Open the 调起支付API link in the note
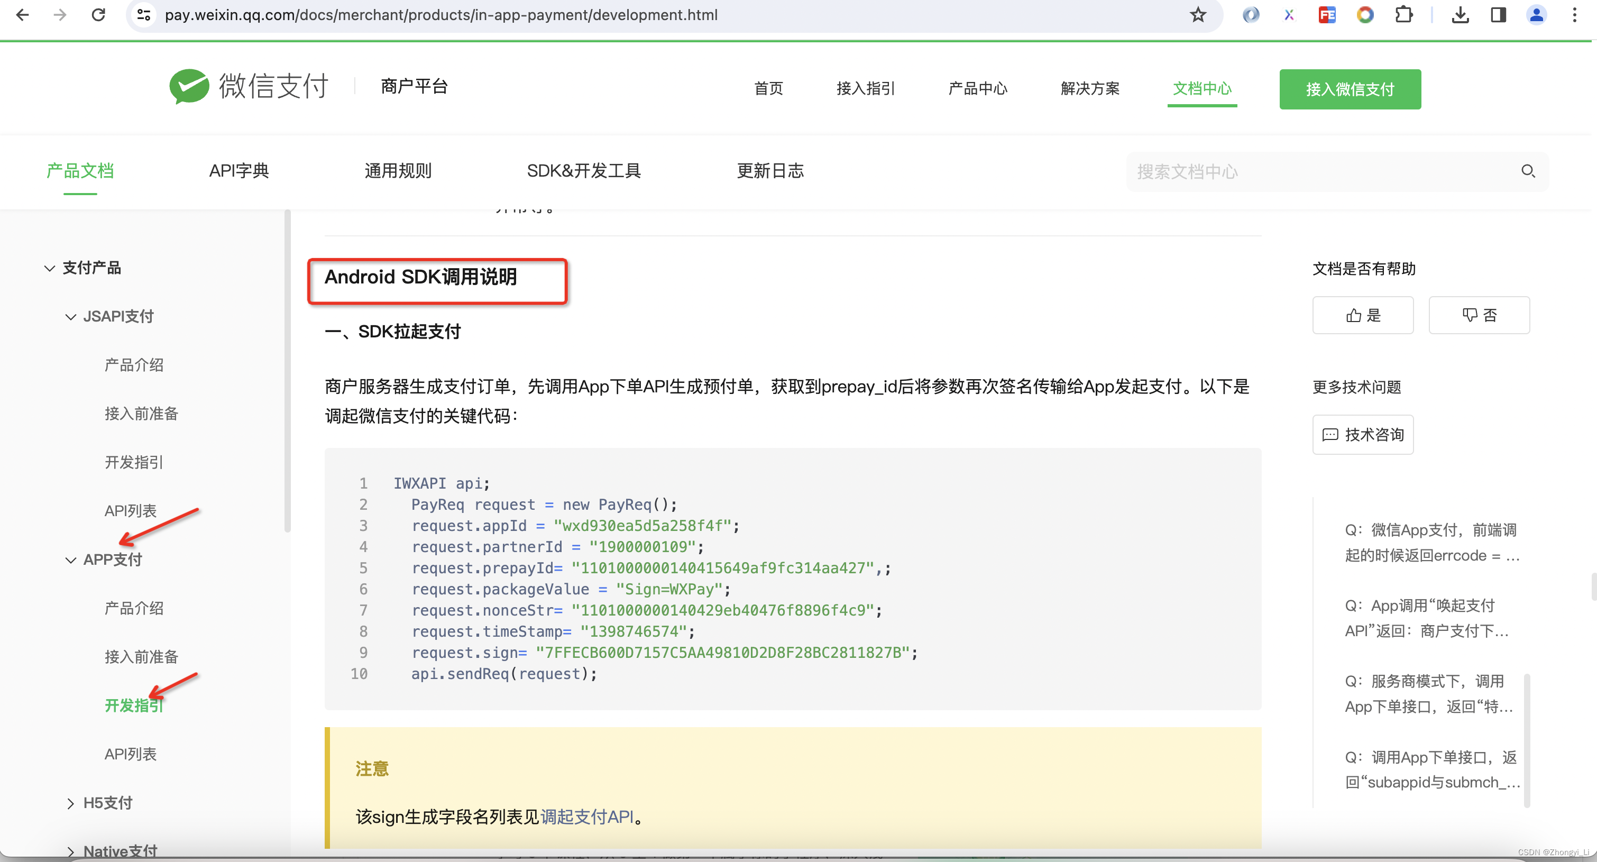 pos(586,817)
